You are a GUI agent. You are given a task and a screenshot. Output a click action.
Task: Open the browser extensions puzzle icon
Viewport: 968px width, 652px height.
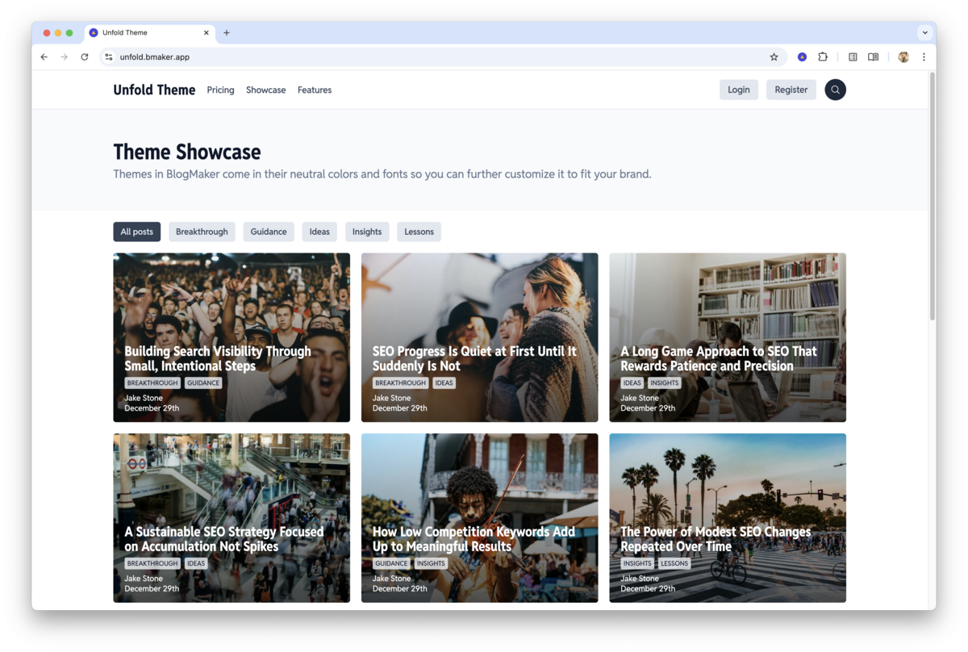tap(822, 56)
